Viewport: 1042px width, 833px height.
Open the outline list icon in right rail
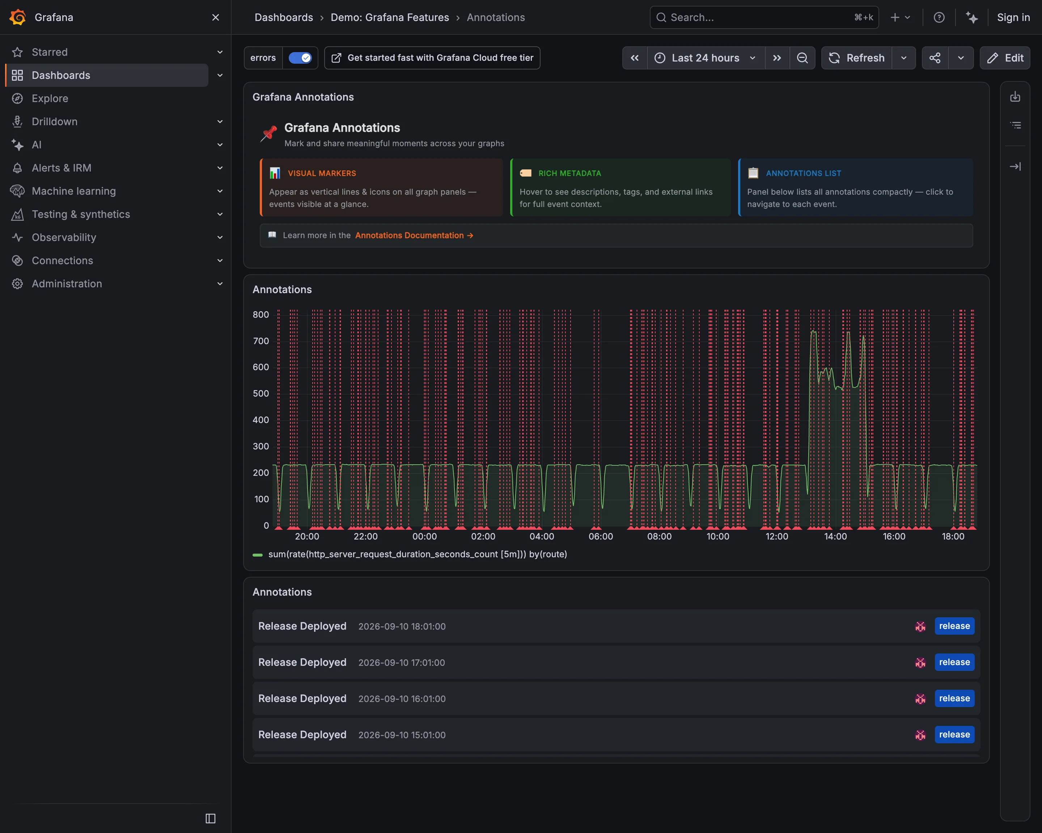click(x=1016, y=125)
